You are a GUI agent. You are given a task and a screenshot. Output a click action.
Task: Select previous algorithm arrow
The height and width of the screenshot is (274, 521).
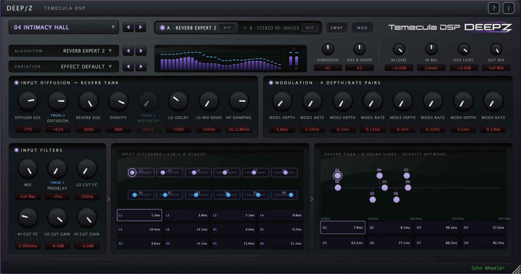click(x=128, y=51)
